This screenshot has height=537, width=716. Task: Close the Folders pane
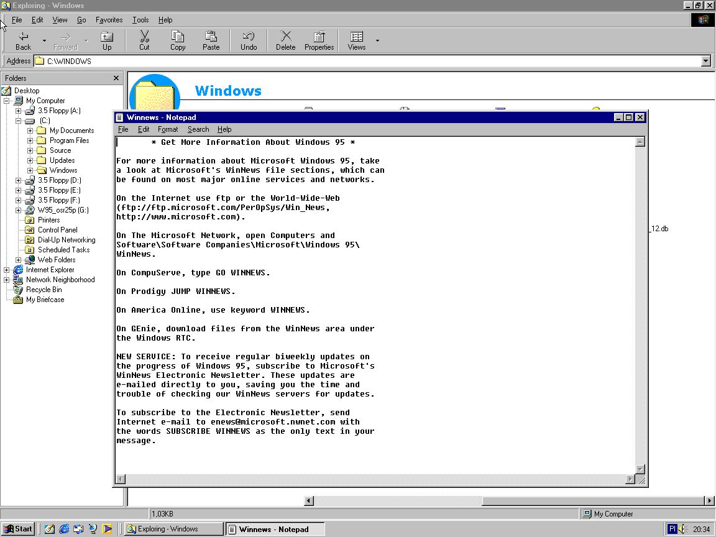[116, 78]
